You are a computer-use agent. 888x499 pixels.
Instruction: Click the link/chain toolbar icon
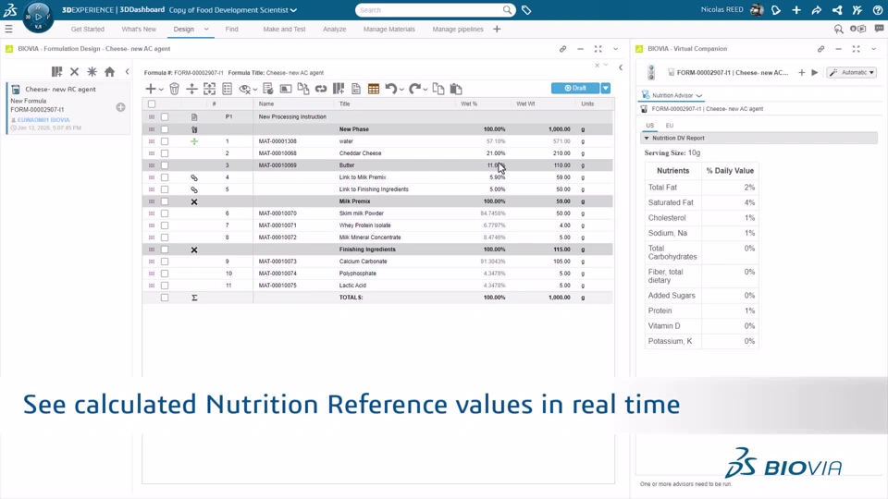321,89
